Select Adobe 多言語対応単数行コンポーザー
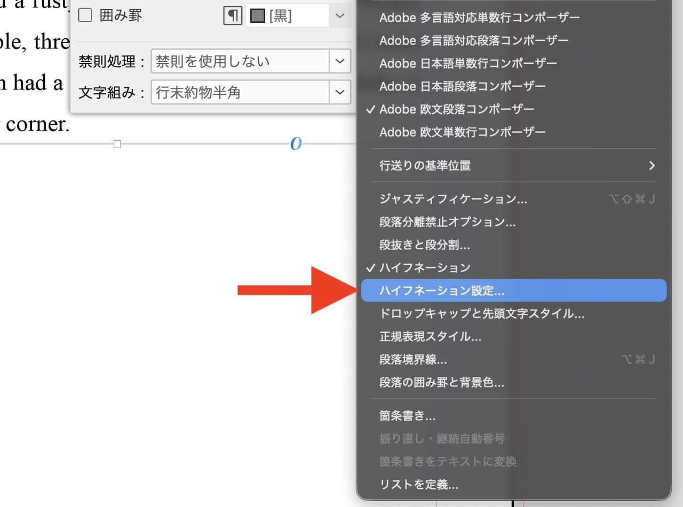Viewport: 683px width, 507px height. tap(514, 18)
